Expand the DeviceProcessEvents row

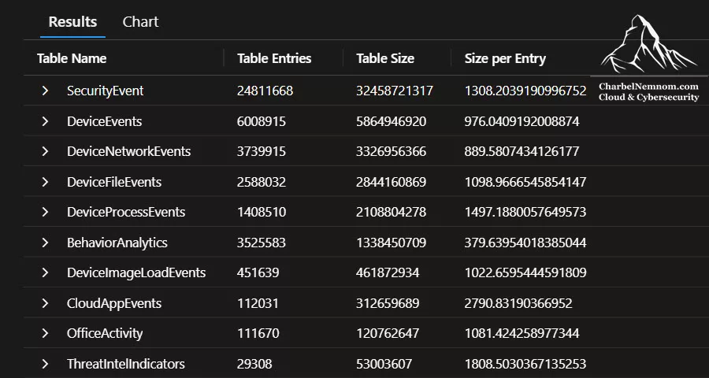(45, 212)
